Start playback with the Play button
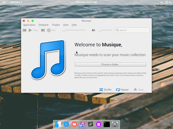This screenshot has width=173, height=129. (33, 30)
